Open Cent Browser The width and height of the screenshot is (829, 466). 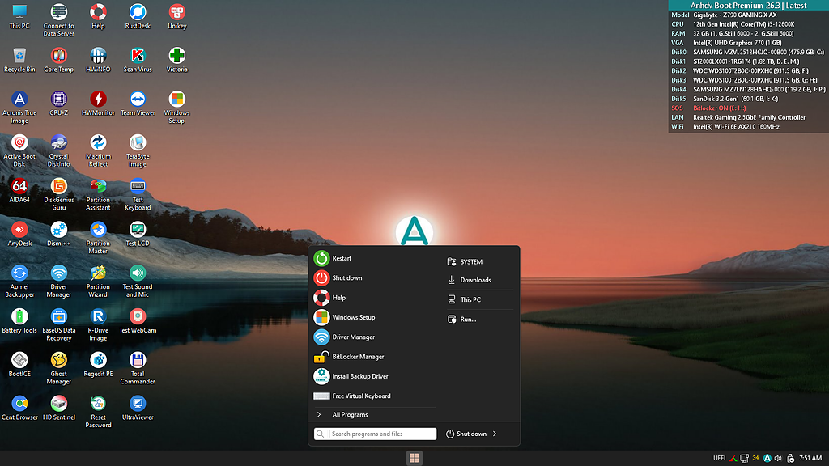pos(19,408)
